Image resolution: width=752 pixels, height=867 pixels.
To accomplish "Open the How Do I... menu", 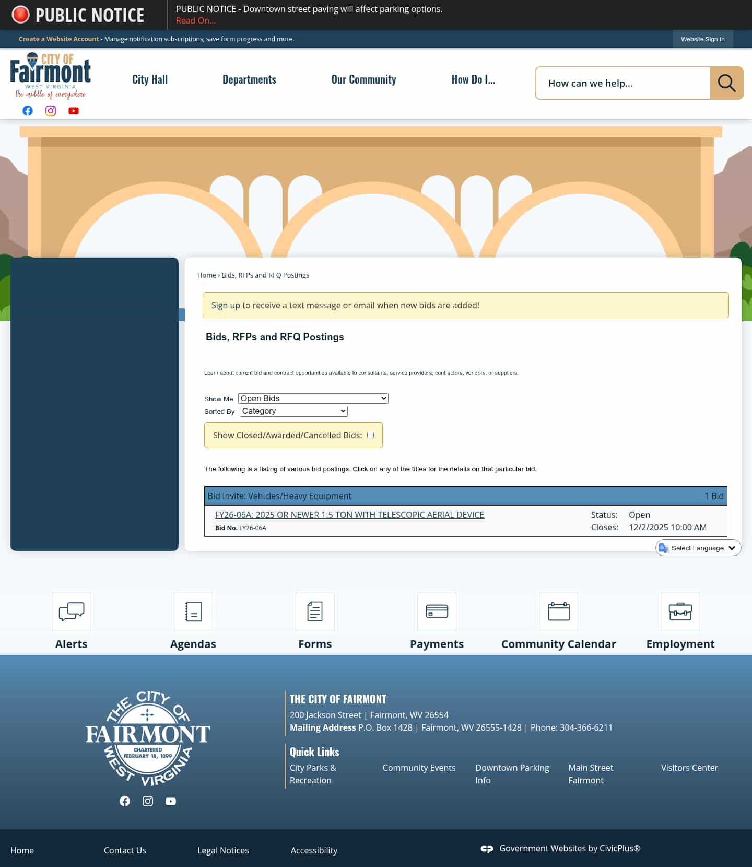I will click(x=473, y=79).
